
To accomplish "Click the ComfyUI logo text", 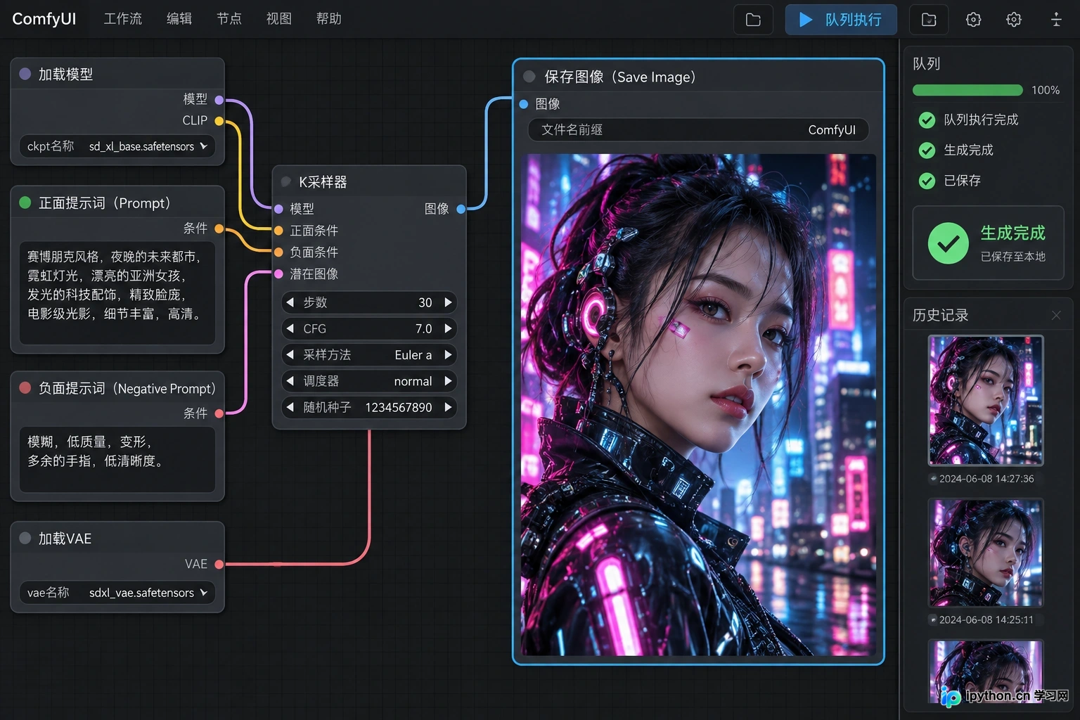I will (44, 19).
